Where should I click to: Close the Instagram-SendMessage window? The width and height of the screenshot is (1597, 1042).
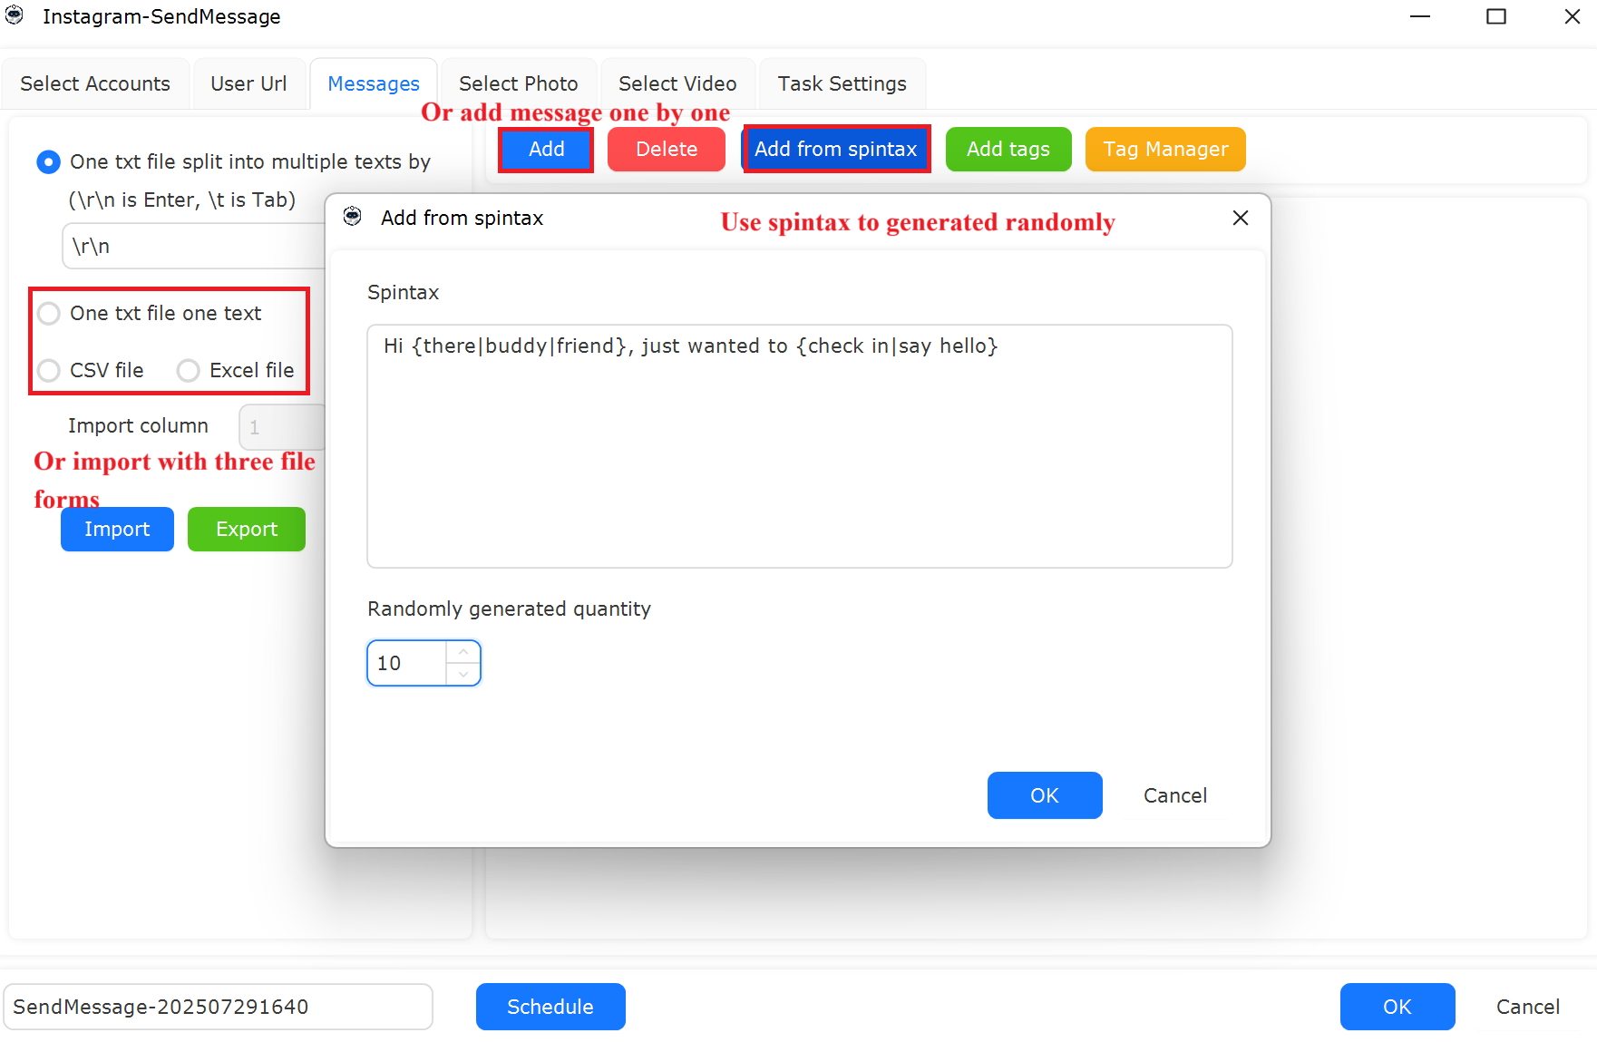click(x=1573, y=16)
